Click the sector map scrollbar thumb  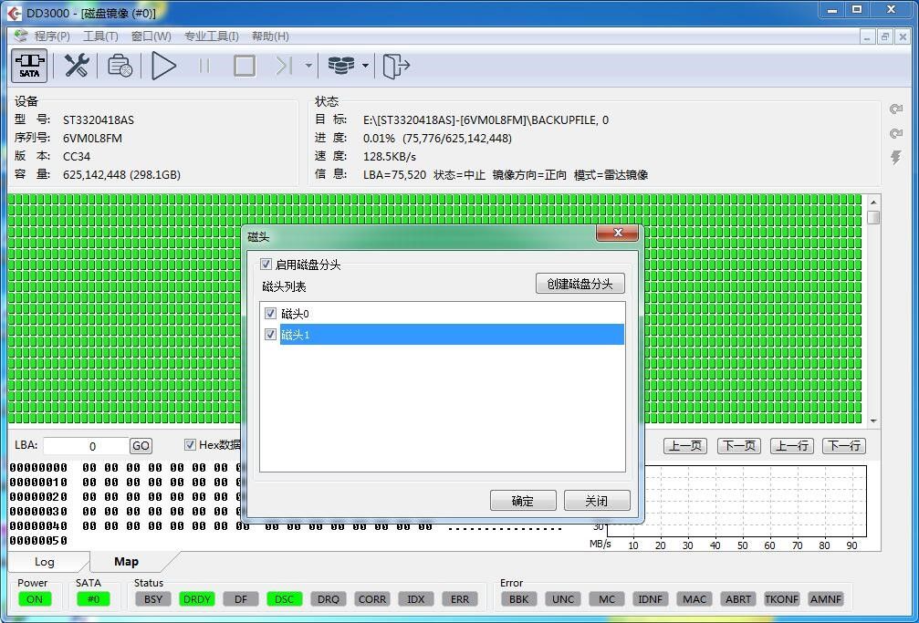tap(873, 217)
